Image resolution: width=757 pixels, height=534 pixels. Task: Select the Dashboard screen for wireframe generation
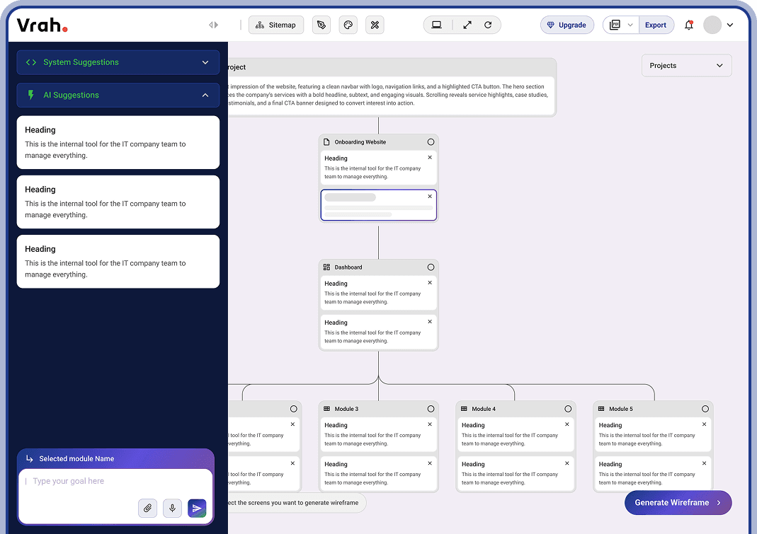tap(431, 267)
